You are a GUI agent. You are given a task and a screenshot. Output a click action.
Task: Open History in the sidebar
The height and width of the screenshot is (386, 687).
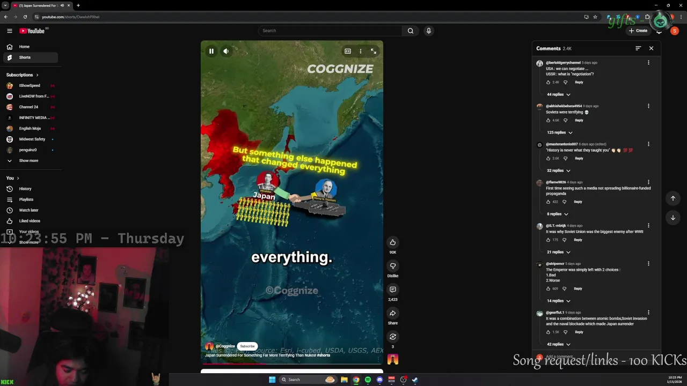tap(31, 189)
